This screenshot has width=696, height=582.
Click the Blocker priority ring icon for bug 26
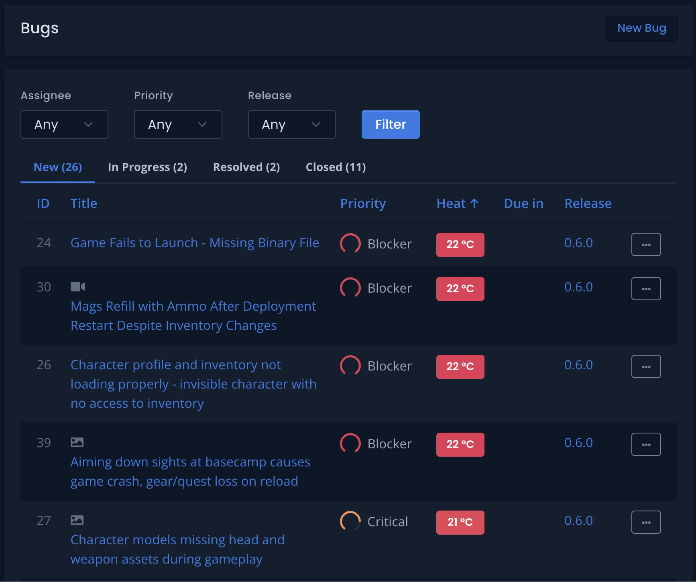(x=350, y=366)
